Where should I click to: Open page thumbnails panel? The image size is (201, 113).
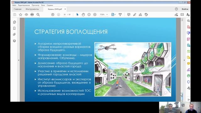[x=14, y=22]
